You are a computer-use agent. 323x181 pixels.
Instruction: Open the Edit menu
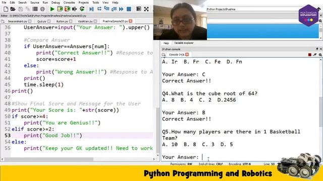click(x=12, y=3)
